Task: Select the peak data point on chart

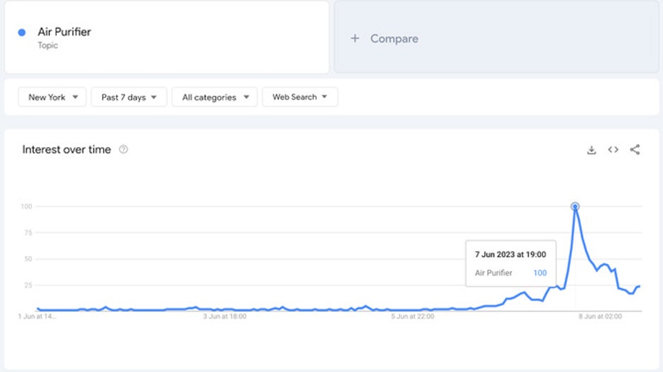Action: (575, 207)
